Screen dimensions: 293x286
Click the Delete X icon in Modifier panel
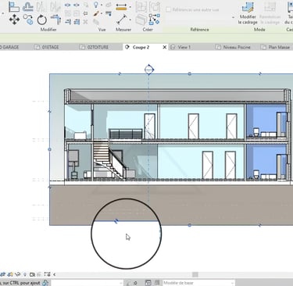tap(85, 22)
